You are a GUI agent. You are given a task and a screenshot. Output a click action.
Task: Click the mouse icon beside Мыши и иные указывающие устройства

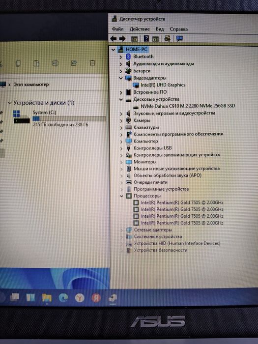pyautogui.click(x=129, y=169)
